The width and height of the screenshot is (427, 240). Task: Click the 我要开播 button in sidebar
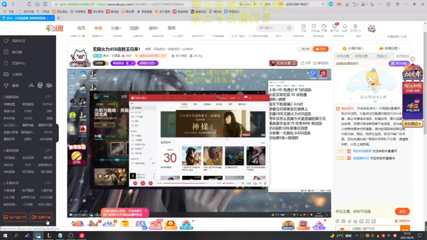(x=41, y=218)
